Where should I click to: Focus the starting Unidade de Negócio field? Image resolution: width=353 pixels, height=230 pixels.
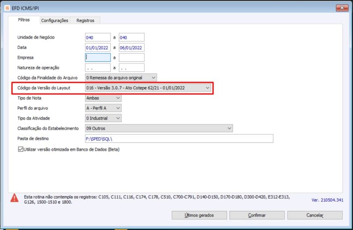click(98, 38)
